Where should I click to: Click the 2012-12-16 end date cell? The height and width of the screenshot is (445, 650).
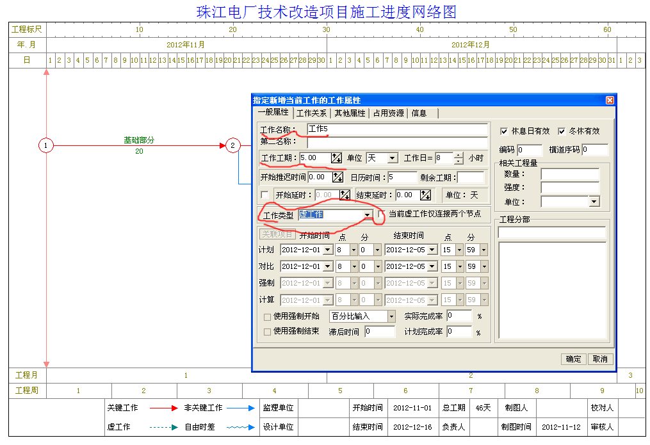click(x=412, y=427)
